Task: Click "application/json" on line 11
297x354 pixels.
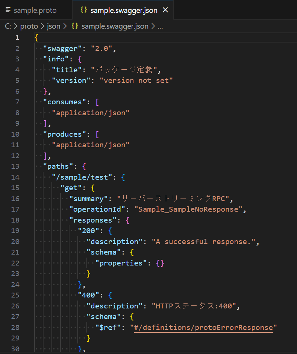Action: coord(91,145)
